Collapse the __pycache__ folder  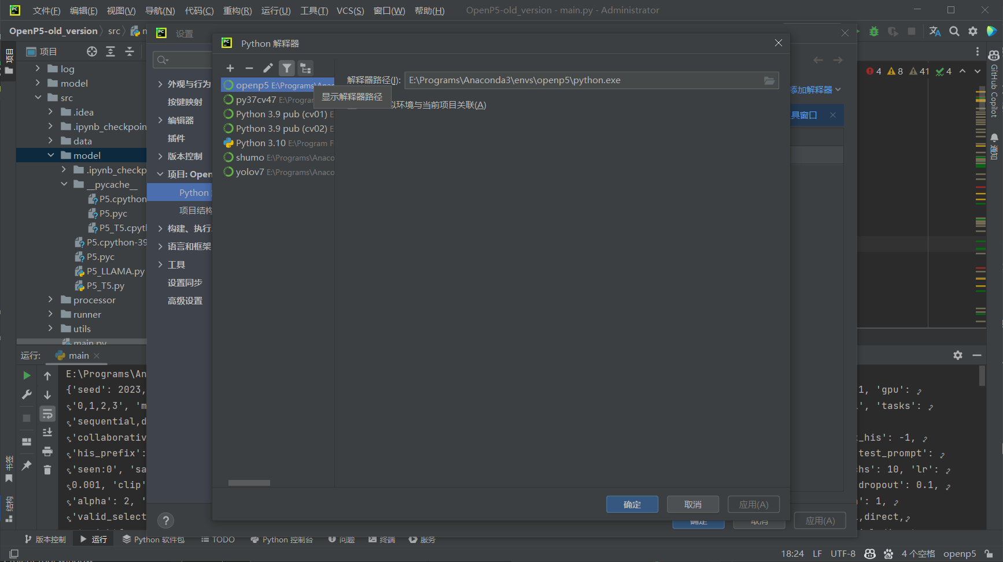tap(64, 184)
